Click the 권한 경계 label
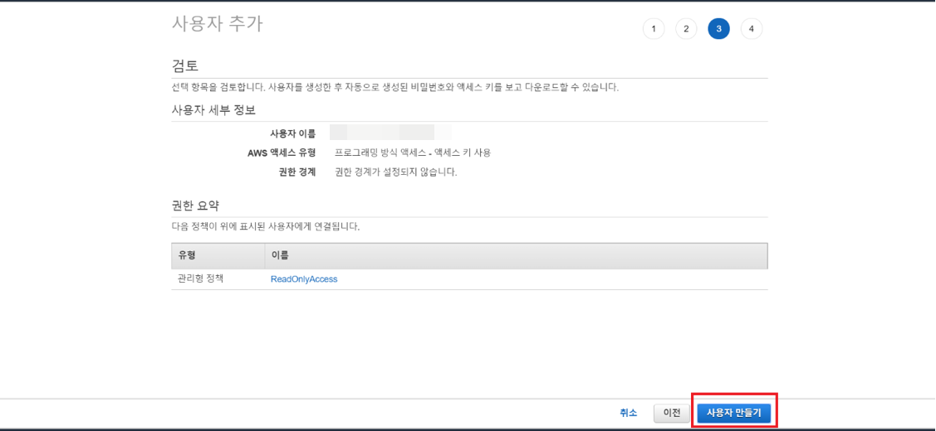The image size is (936, 431). pos(296,172)
